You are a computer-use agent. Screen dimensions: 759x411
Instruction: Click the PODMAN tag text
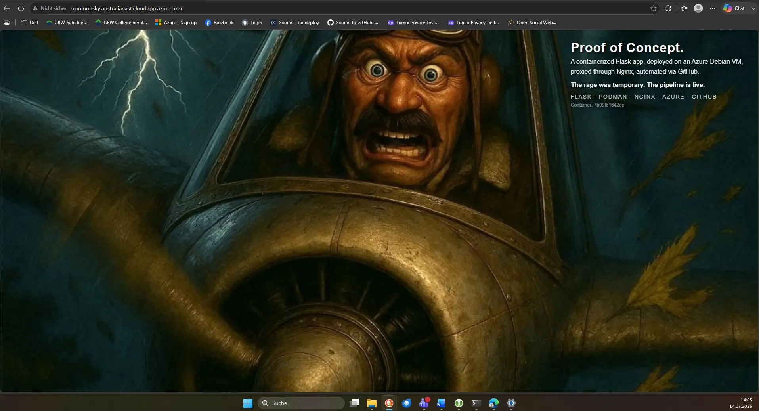click(x=613, y=97)
